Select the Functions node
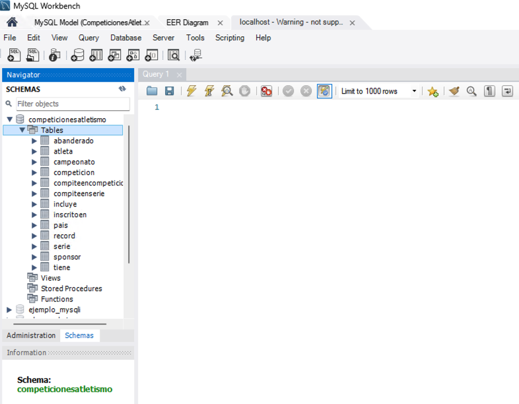Image resolution: width=519 pixels, height=404 pixels. point(57,299)
